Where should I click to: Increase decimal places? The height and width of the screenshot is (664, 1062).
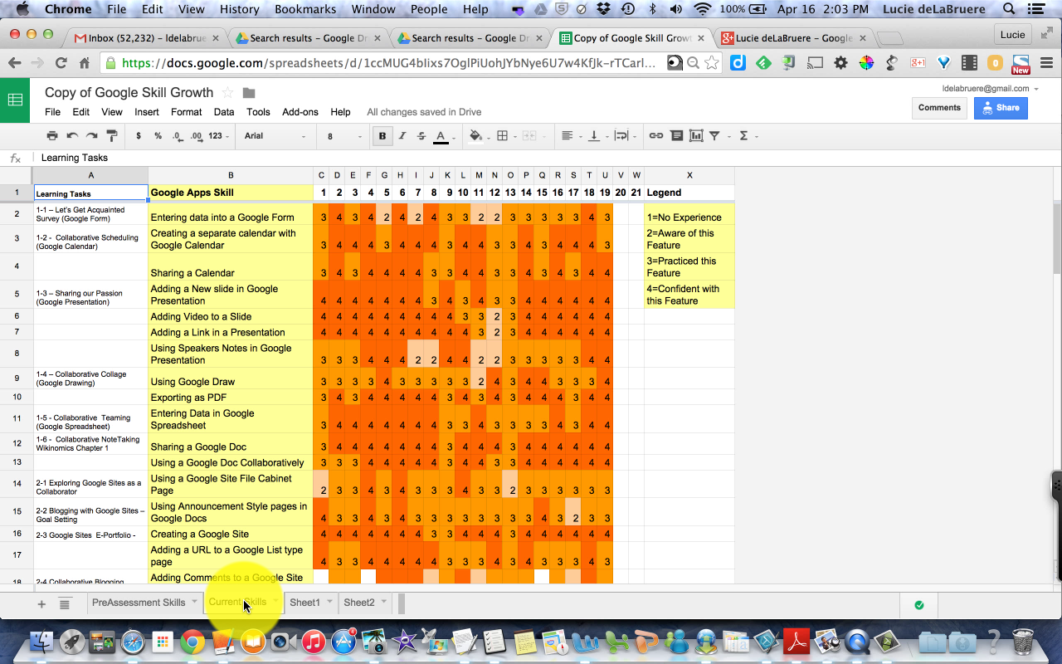click(197, 136)
